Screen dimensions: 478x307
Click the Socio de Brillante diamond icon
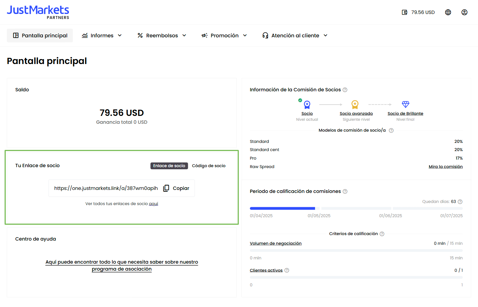coord(405,104)
